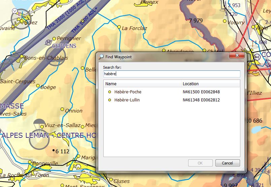This screenshot has height=187, width=271.
Task: Click the Cancel button
Action: [x=228, y=163]
